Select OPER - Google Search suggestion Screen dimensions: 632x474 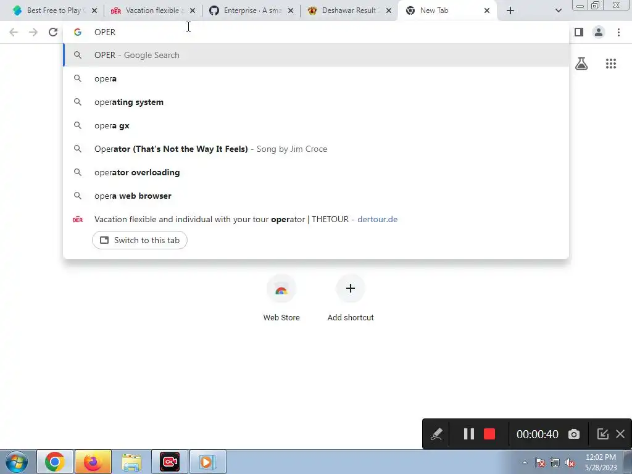coord(316,55)
